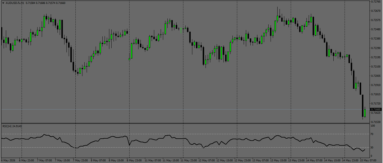Click the 0.72480 price axis value

375,29
